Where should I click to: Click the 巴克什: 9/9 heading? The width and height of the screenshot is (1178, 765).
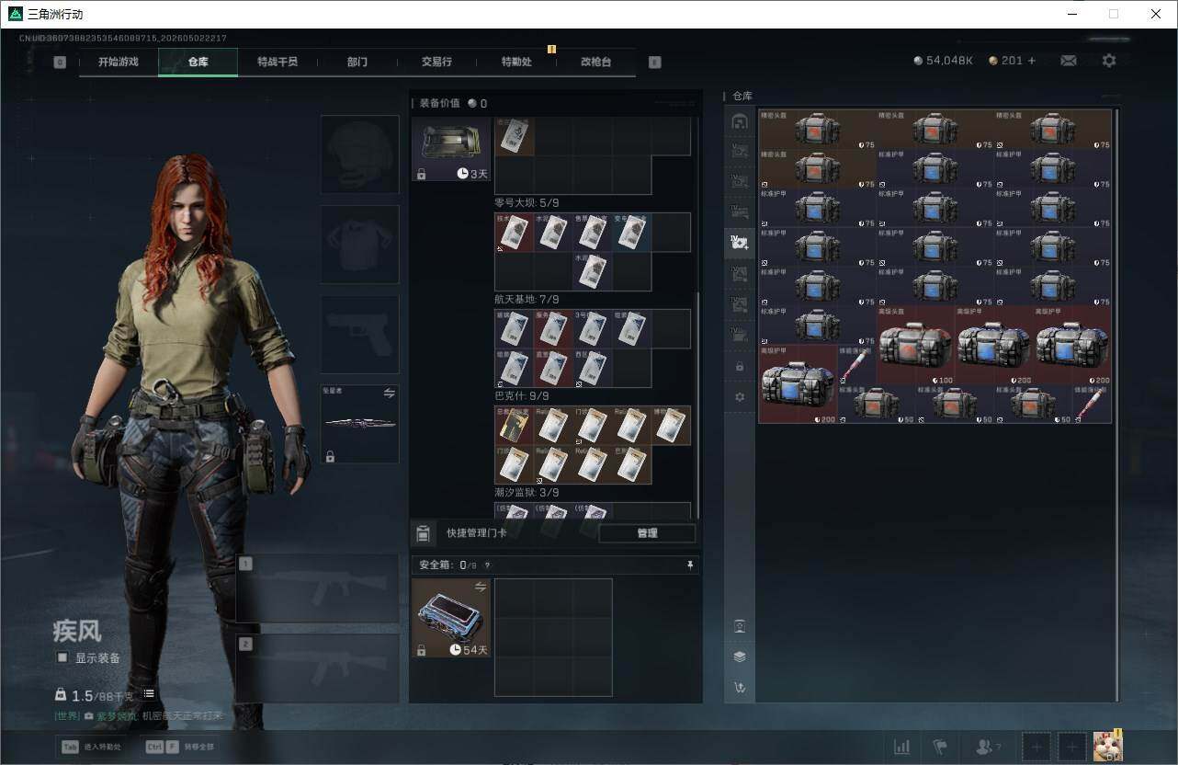[522, 396]
